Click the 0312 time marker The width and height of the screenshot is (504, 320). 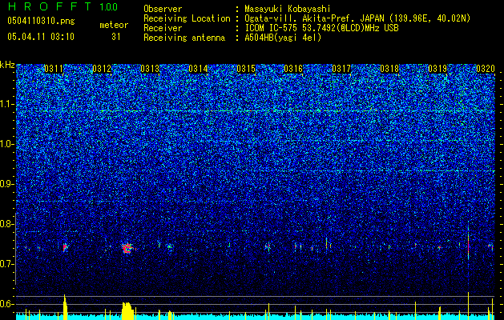coord(102,69)
